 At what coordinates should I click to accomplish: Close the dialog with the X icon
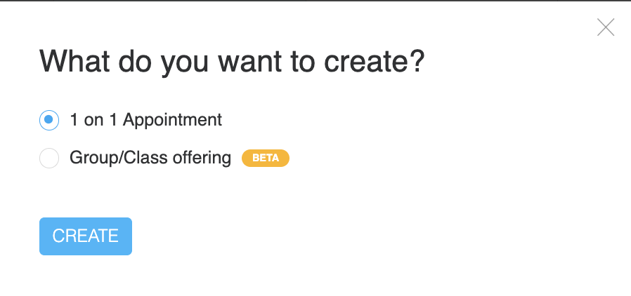pyautogui.click(x=605, y=27)
